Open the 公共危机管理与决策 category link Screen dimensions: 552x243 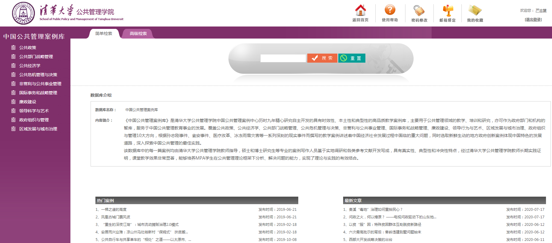click(x=38, y=75)
